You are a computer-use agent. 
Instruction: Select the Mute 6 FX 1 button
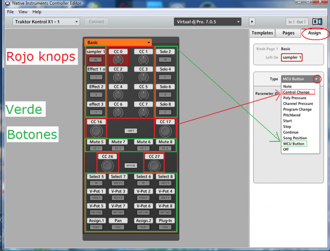pyautogui.click(x=144, y=149)
